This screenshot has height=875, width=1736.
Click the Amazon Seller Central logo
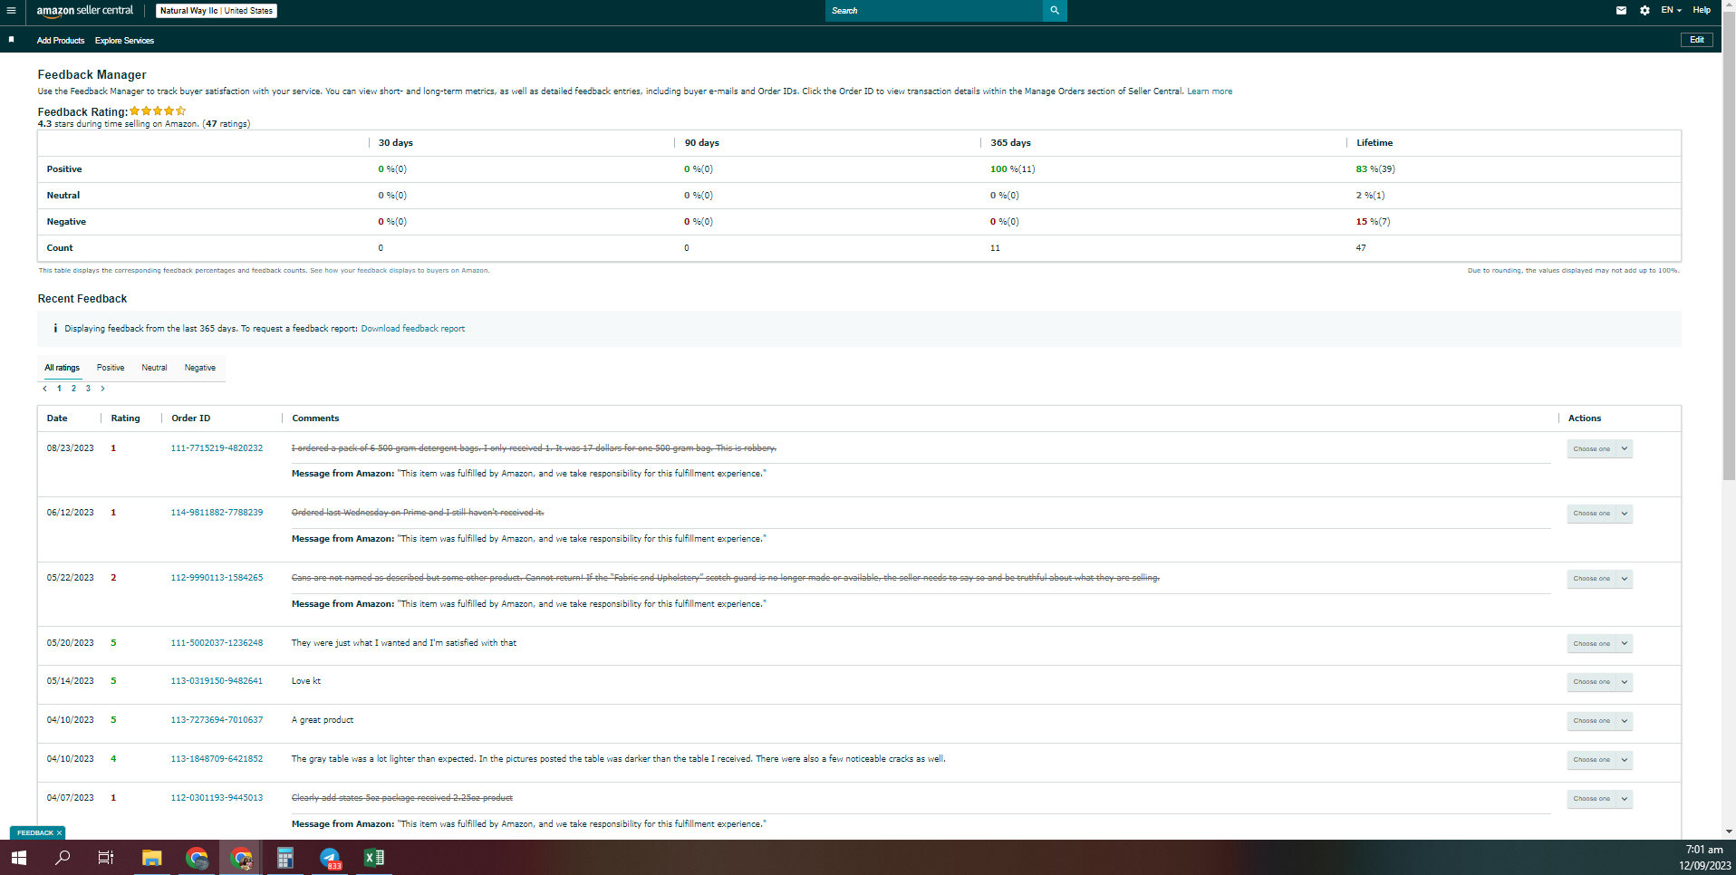[84, 11]
